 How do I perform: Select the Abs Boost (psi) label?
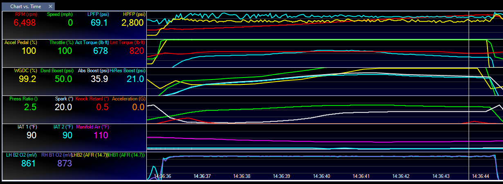point(93,71)
